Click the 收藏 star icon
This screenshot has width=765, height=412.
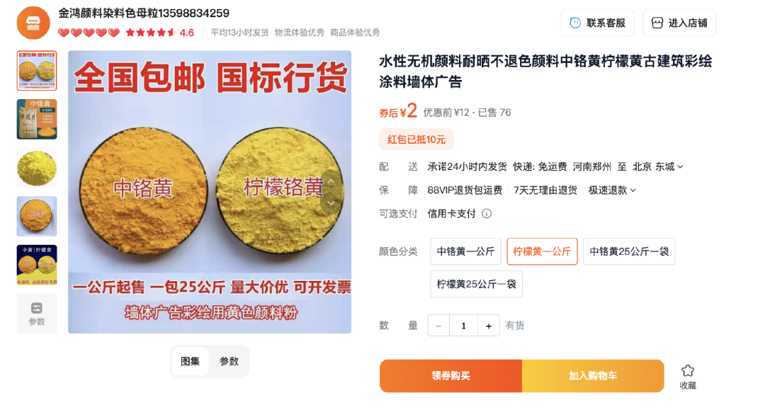pos(687,370)
